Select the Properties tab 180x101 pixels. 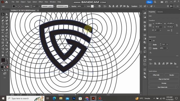[152, 12]
